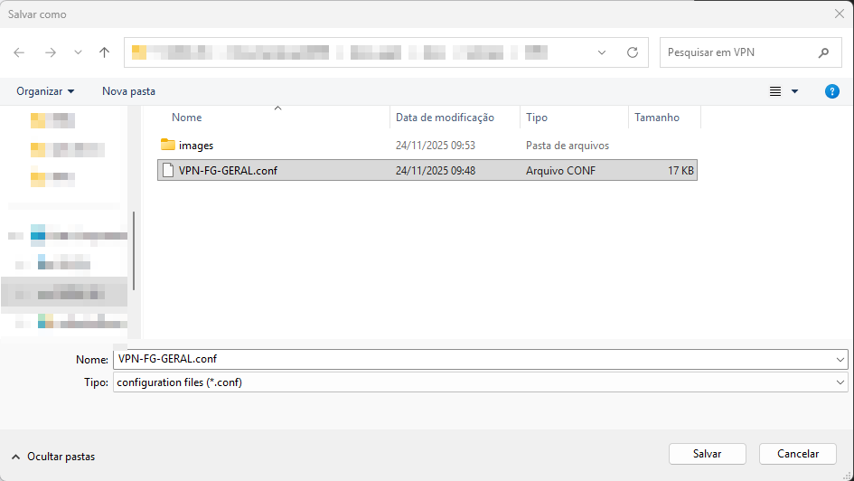The width and height of the screenshot is (854, 481).
Task: Open the Tipo file type dropdown
Action: (841, 382)
